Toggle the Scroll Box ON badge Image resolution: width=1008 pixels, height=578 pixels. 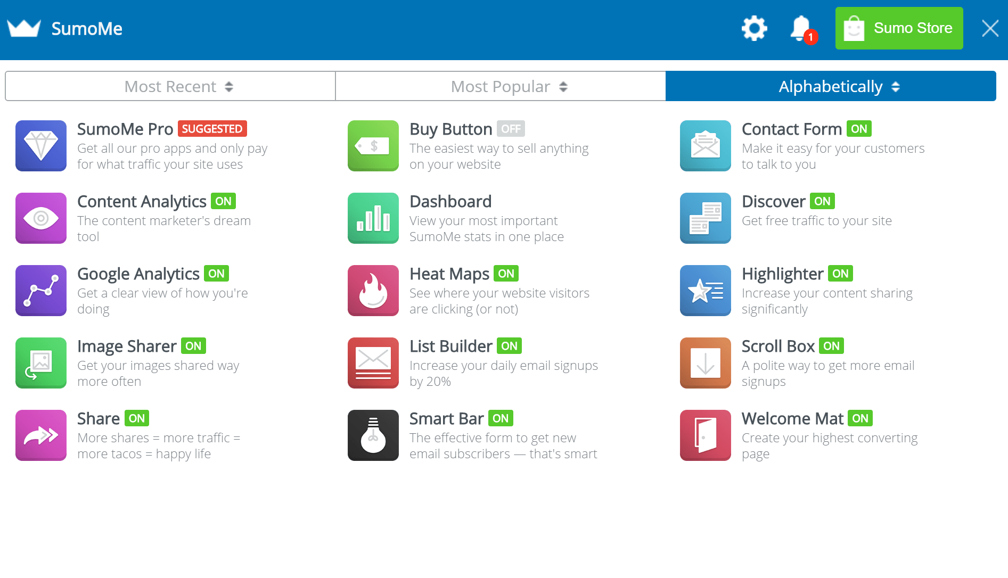[x=831, y=346]
